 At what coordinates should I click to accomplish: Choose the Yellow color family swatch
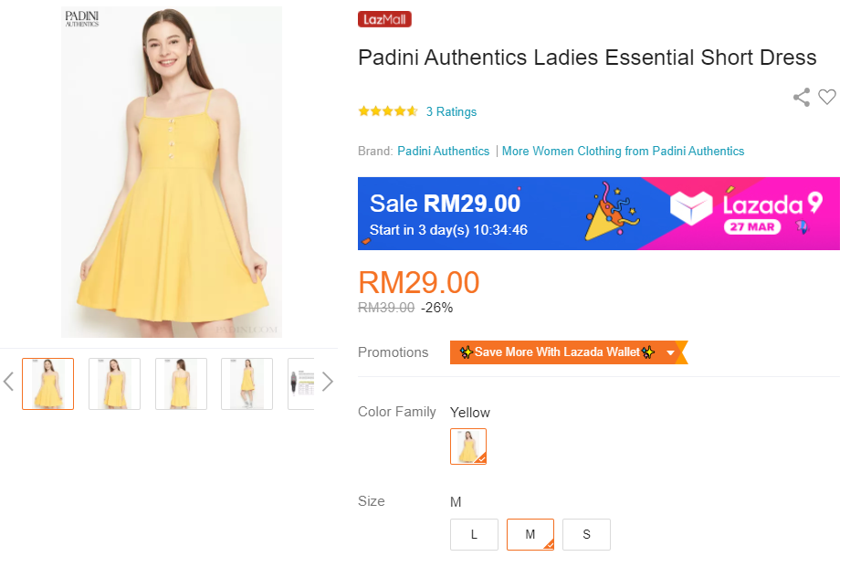468,446
